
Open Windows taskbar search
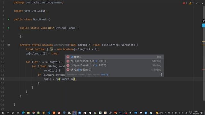tap(8, 113)
